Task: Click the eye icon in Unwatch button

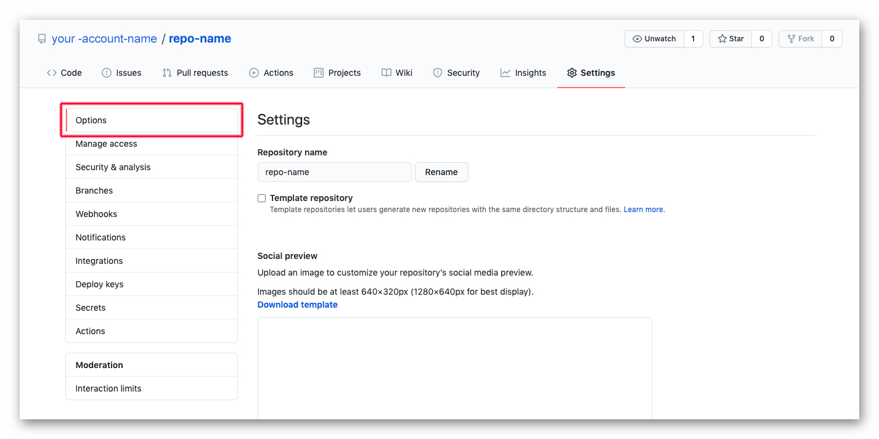Action: pos(637,39)
